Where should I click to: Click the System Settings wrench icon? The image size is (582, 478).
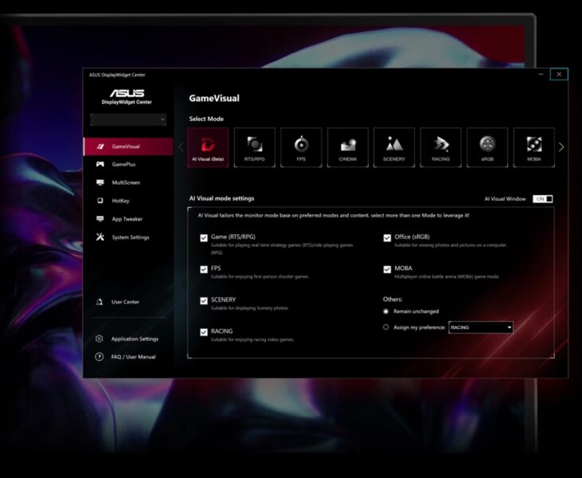pyautogui.click(x=100, y=237)
